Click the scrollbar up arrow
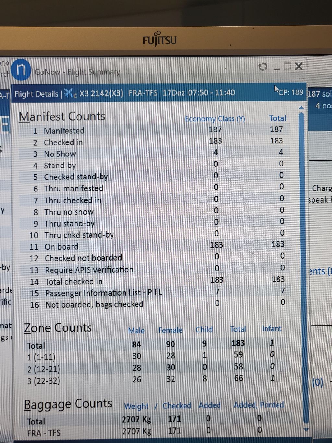 (x=302, y=107)
